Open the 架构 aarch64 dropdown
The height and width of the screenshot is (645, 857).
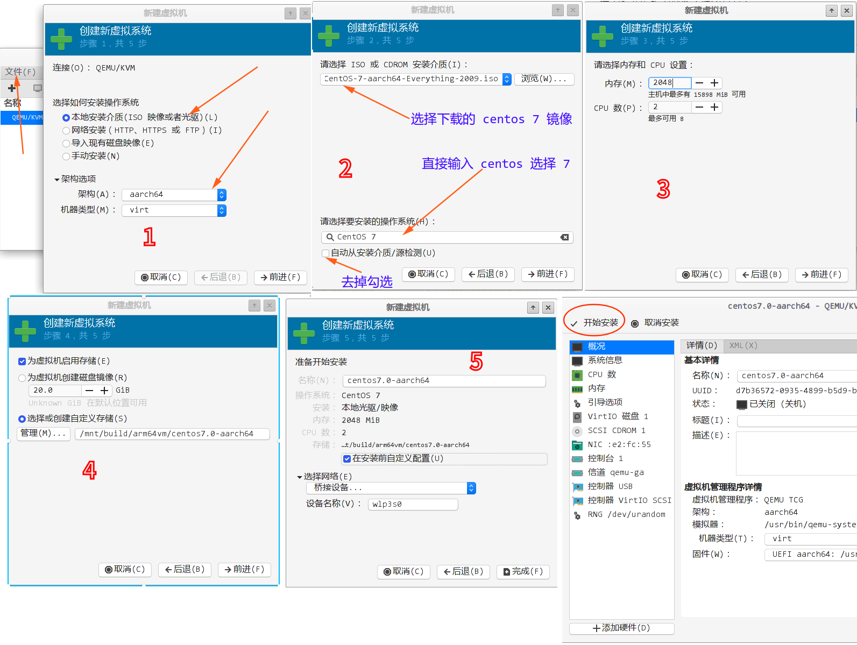(x=174, y=195)
